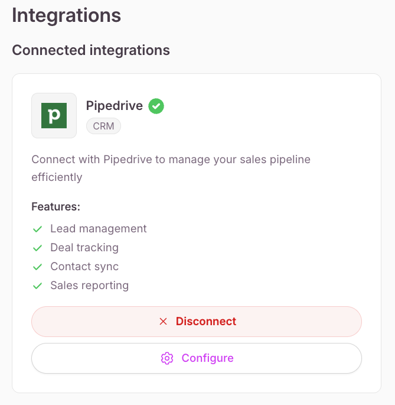Click the gear icon in Configure button

click(167, 358)
